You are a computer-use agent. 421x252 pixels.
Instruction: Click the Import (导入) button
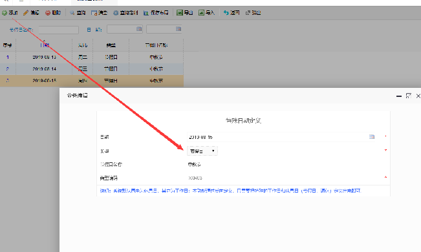[x=207, y=13]
